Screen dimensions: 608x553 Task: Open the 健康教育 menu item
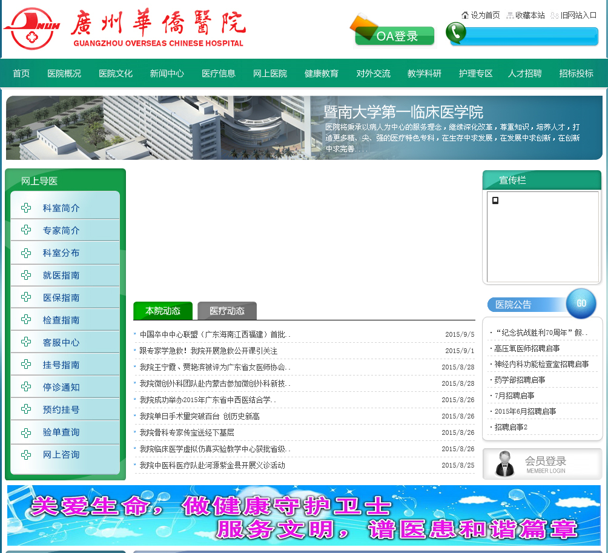pyautogui.click(x=322, y=73)
